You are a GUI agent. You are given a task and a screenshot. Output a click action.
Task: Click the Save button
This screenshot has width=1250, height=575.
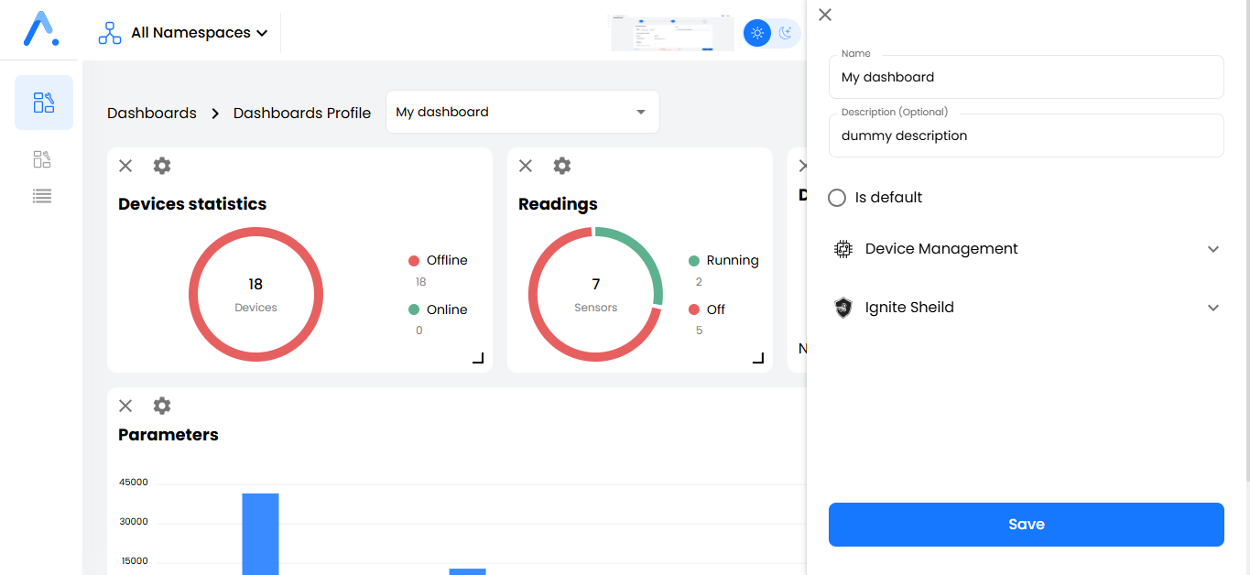click(x=1026, y=524)
